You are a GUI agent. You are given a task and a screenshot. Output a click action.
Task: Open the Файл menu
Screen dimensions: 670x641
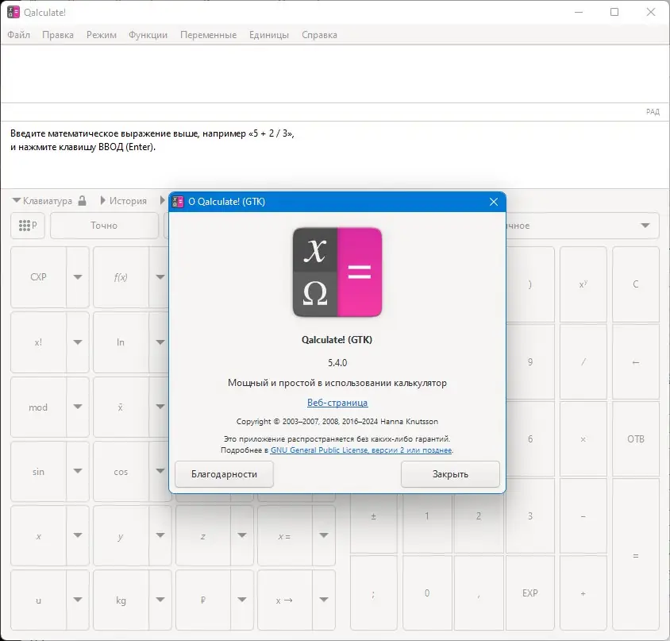click(x=18, y=35)
